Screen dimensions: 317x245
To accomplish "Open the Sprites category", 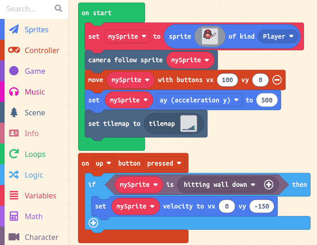I will coord(36,30).
